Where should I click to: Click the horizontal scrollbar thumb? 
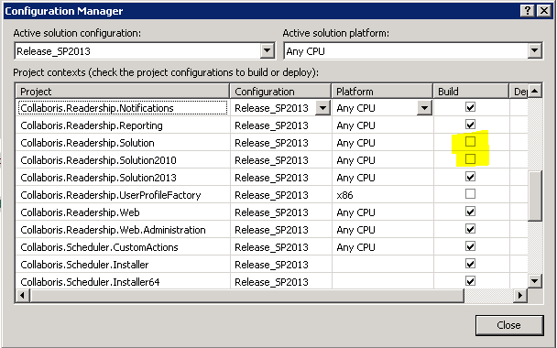246,295
